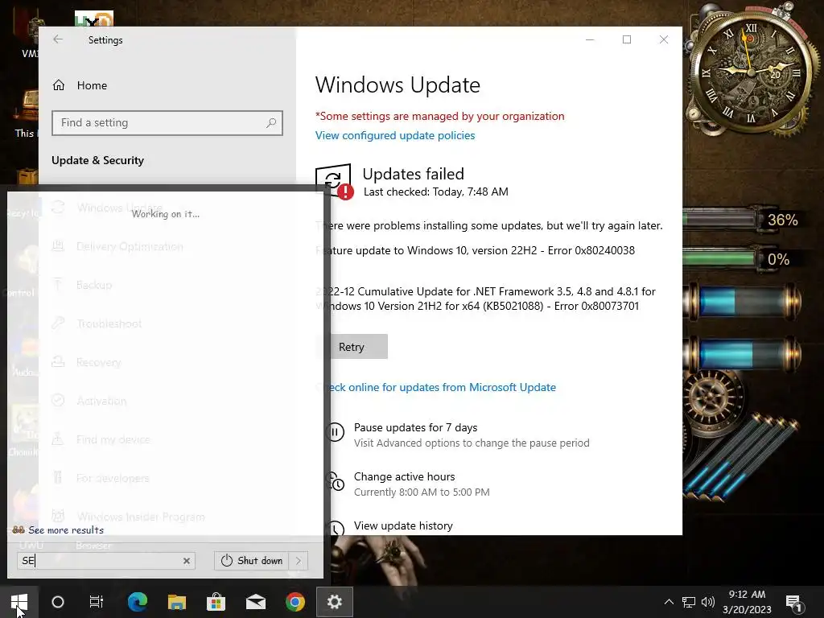Image resolution: width=824 pixels, height=618 pixels.
Task: Show hidden system tray icons
Action: (669, 602)
